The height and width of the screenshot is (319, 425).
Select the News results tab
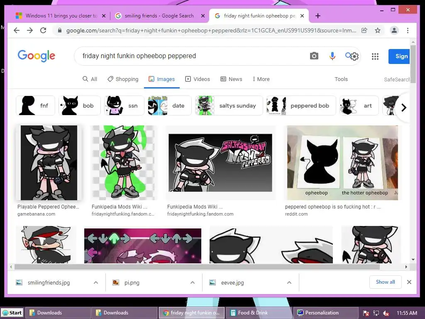pyautogui.click(x=231, y=79)
